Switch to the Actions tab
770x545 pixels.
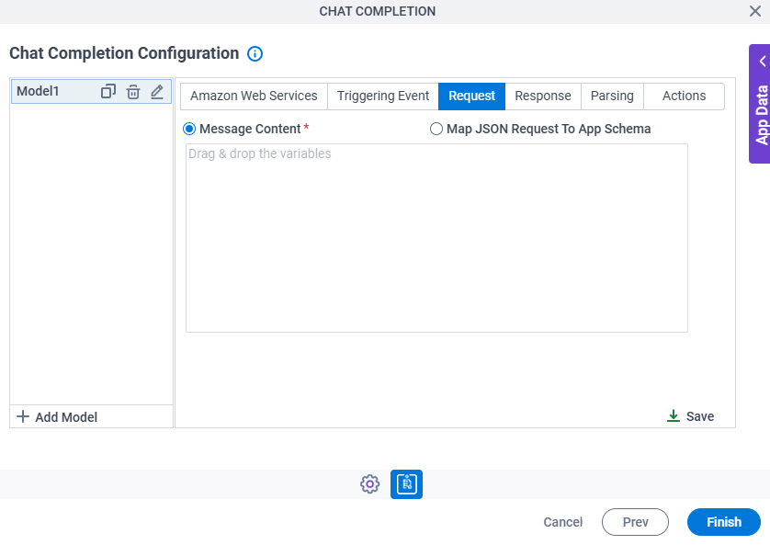click(x=684, y=96)
